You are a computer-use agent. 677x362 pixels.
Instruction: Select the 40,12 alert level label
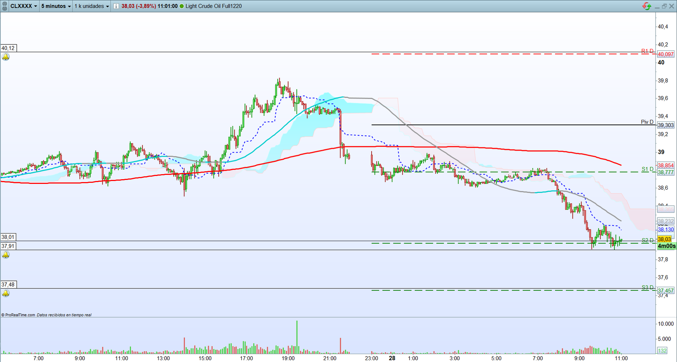coord(8,48)
